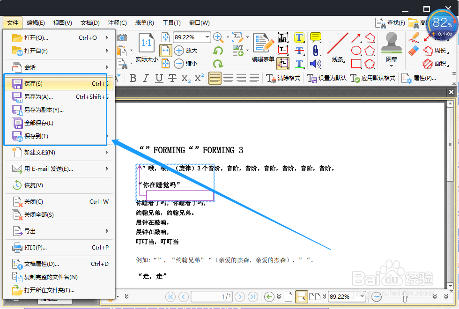Image resolution: width=459 pixels, height=309 pixels.
Task: Click 应用默认格式 button
Action: point(373,78)
